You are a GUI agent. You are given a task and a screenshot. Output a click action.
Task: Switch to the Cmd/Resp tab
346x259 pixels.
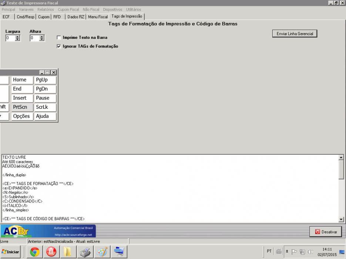(26, 17)
